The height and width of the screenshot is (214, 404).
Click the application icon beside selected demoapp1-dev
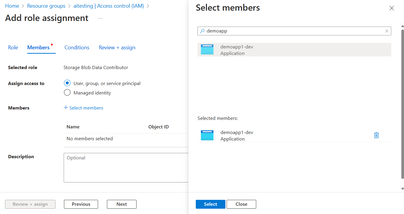click(x=207, y=135)
